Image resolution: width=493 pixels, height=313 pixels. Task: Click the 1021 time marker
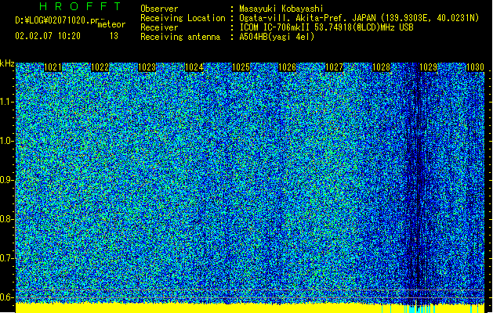(53, 67)
